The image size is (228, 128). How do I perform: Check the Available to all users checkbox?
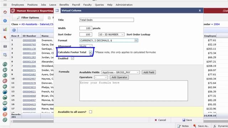[90, 112]
